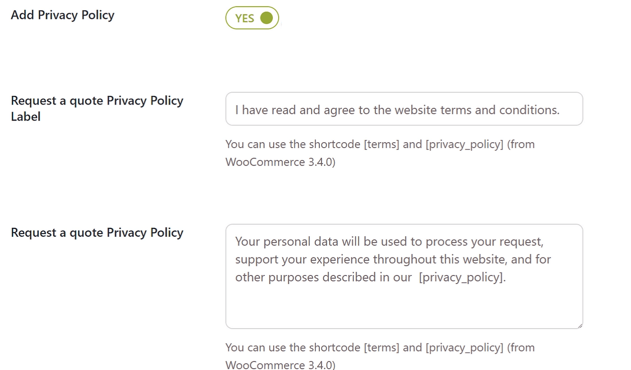This screenshot has height=370, width=631.
Task: Click the textarea resize handle corner
Action: coord(580,325)
